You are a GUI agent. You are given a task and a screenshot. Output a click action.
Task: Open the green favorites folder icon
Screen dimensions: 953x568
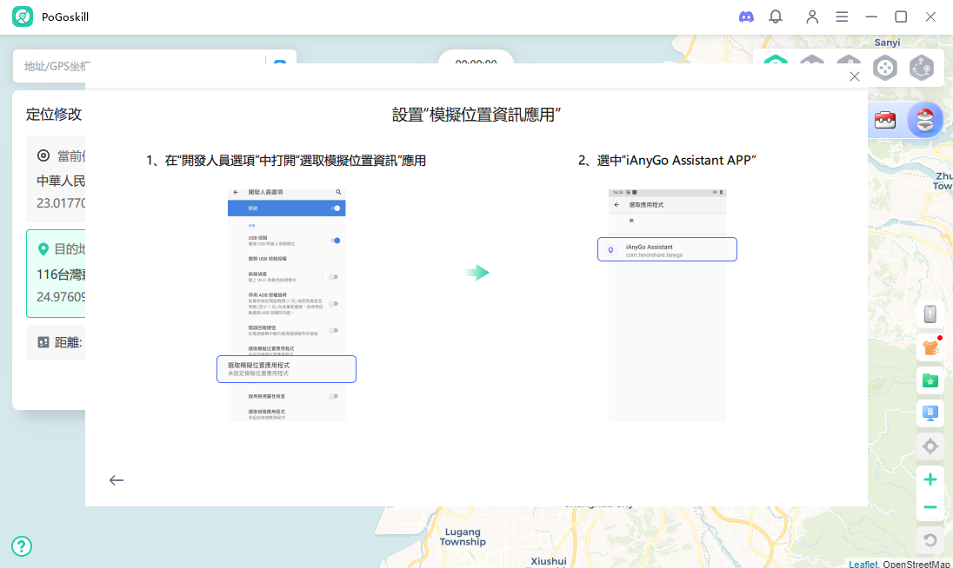(930, 381)
